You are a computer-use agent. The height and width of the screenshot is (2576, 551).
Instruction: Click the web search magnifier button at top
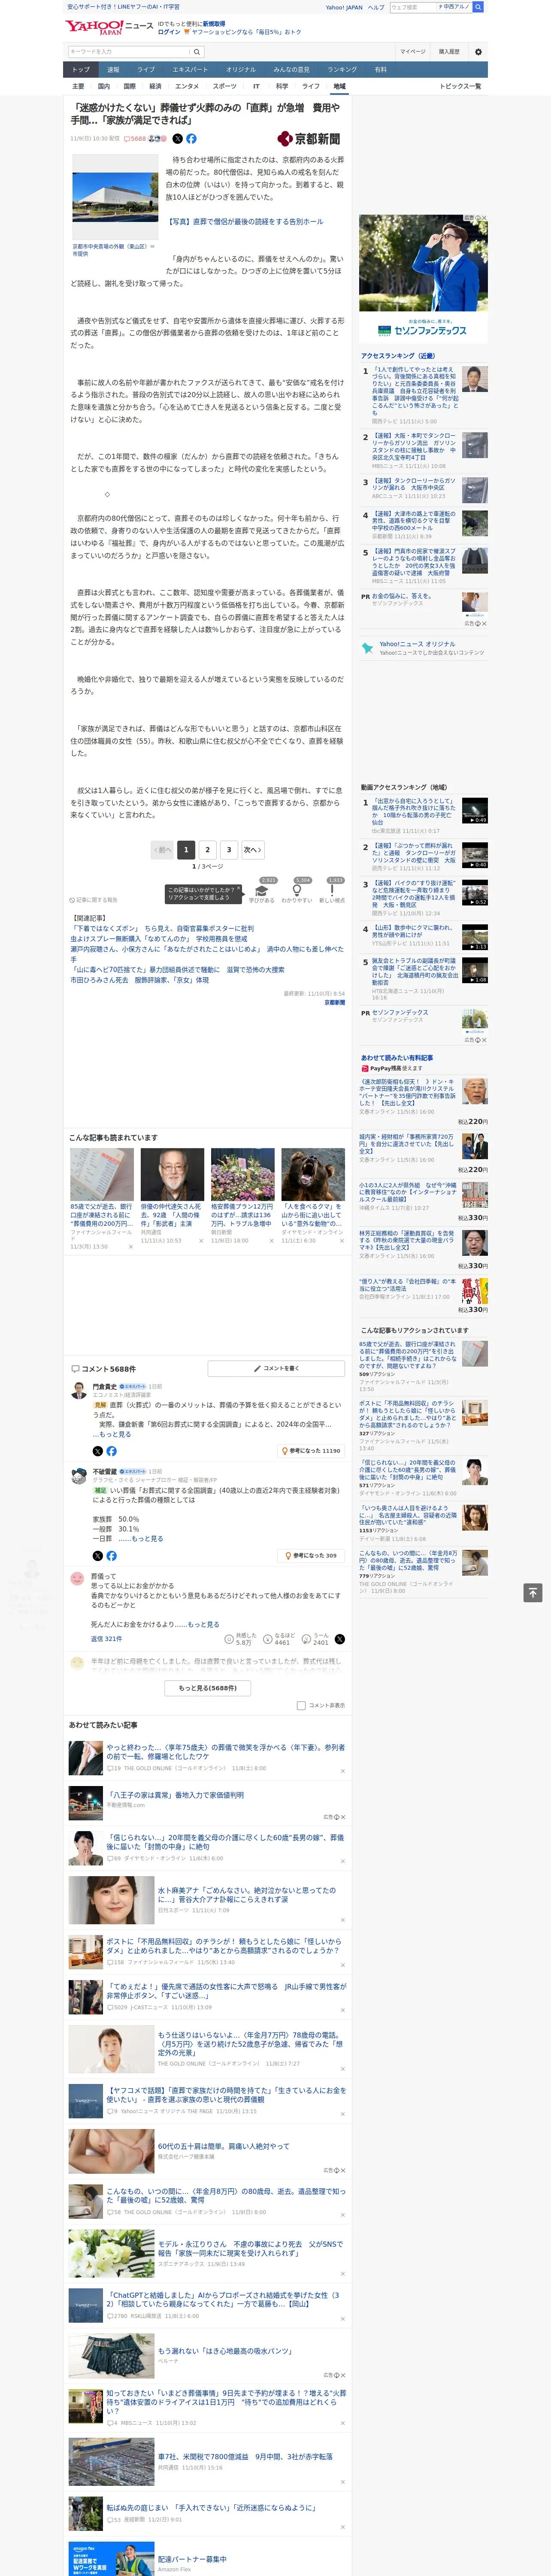[478, 7]
